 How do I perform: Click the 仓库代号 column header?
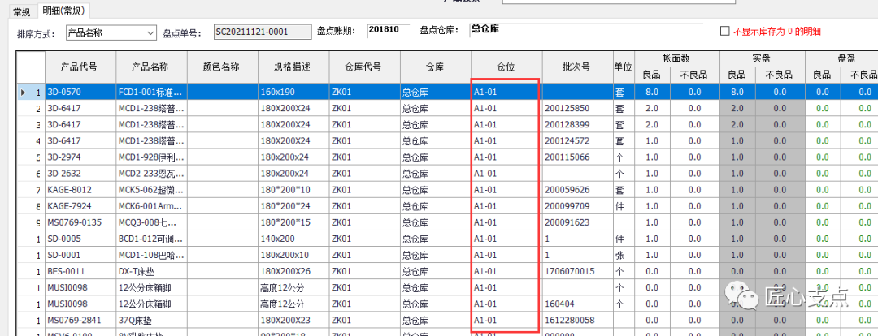(363, 67)
